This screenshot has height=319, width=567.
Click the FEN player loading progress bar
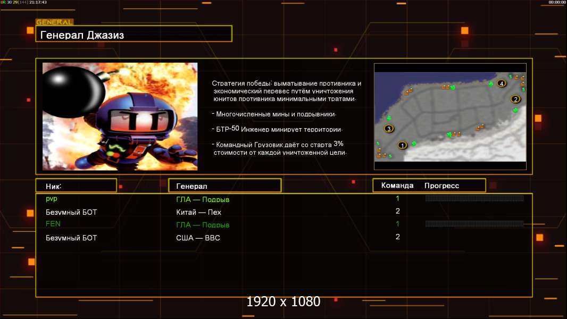[x=474, y=224]
